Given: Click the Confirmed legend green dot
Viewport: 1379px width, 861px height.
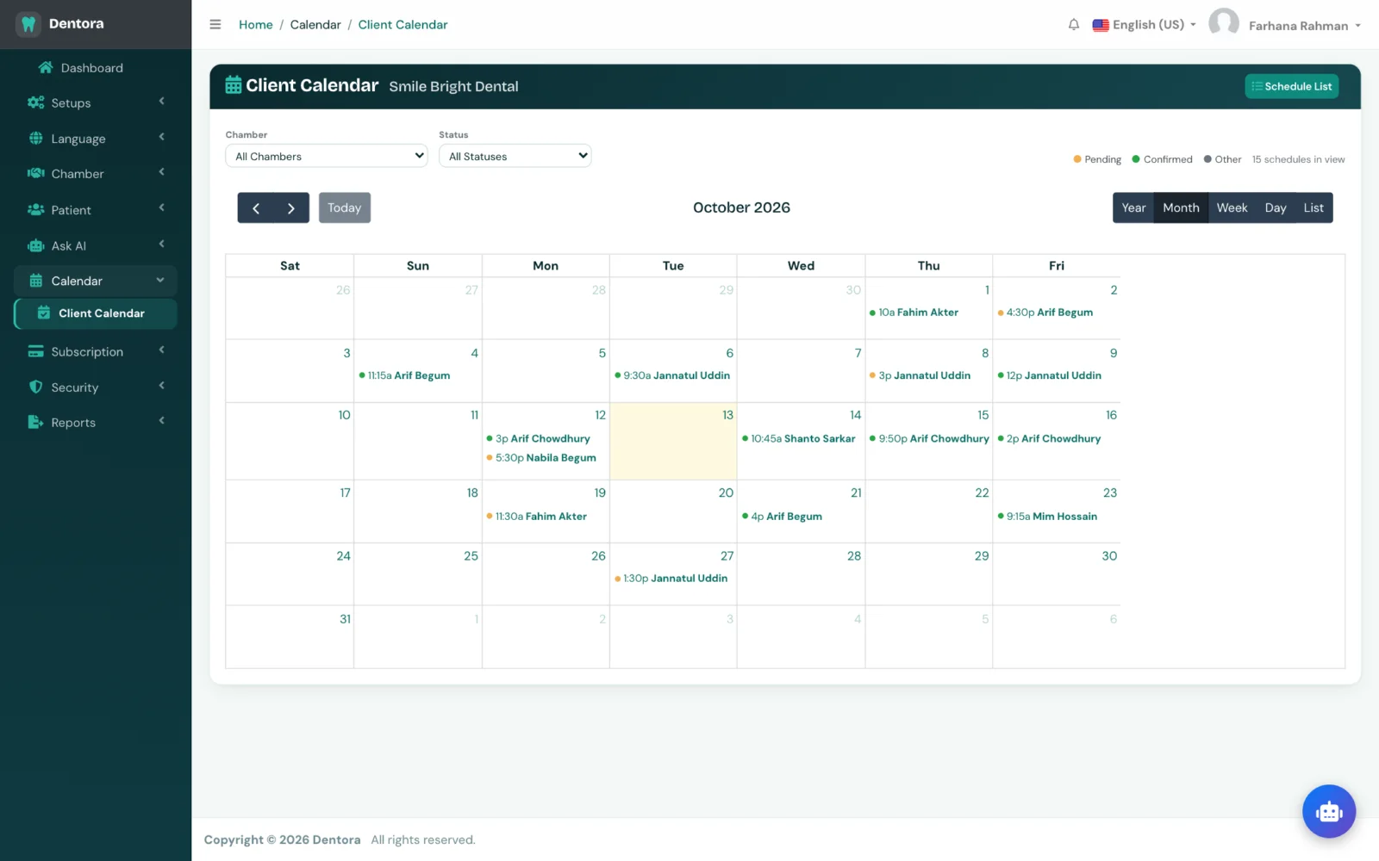Looking at the screenshot, I should (1136, 159).
